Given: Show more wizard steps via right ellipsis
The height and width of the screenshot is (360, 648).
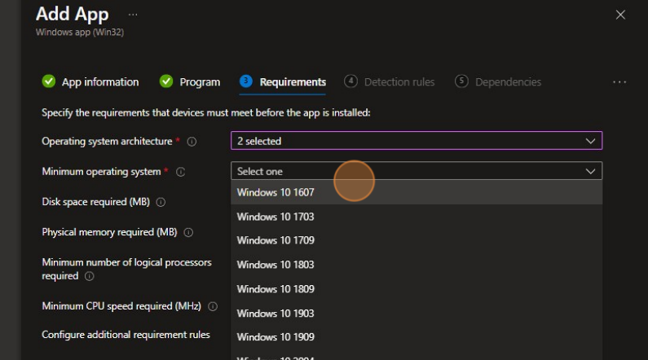Looking at the screenshot, I should (x=619, y=82).
